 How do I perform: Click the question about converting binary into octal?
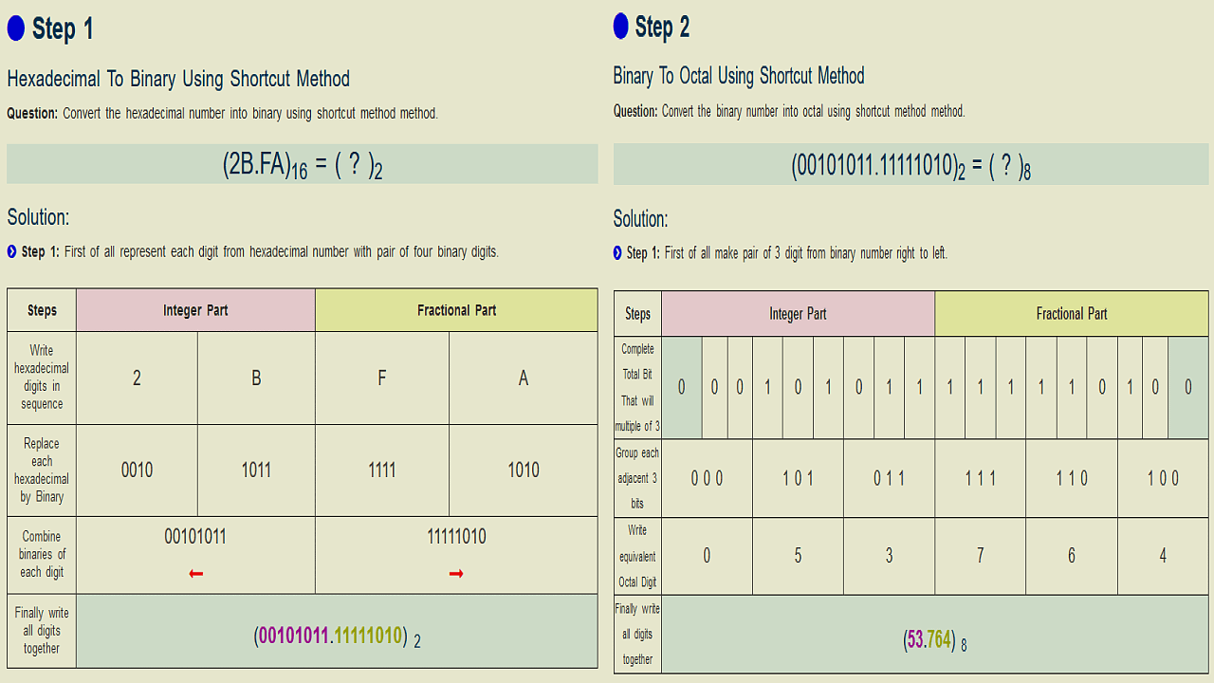[x=789, y=111]
